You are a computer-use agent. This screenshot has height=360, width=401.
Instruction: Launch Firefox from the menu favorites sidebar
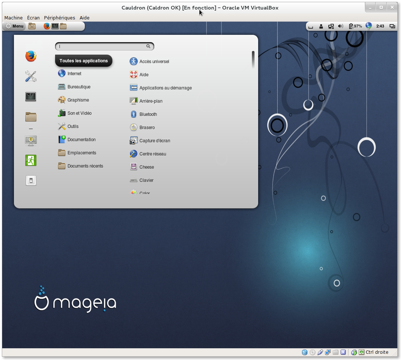point(31,56)
